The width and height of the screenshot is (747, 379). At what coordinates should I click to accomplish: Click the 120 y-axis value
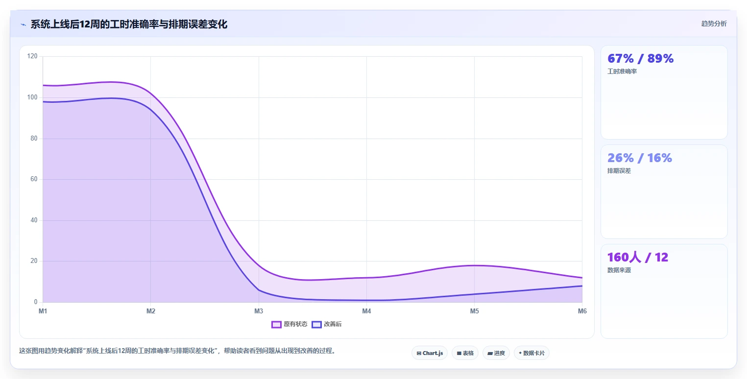pyautogui.click(x=32, y=56)
